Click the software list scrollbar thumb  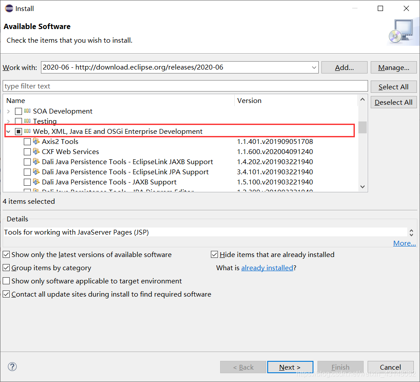point(362,128)
